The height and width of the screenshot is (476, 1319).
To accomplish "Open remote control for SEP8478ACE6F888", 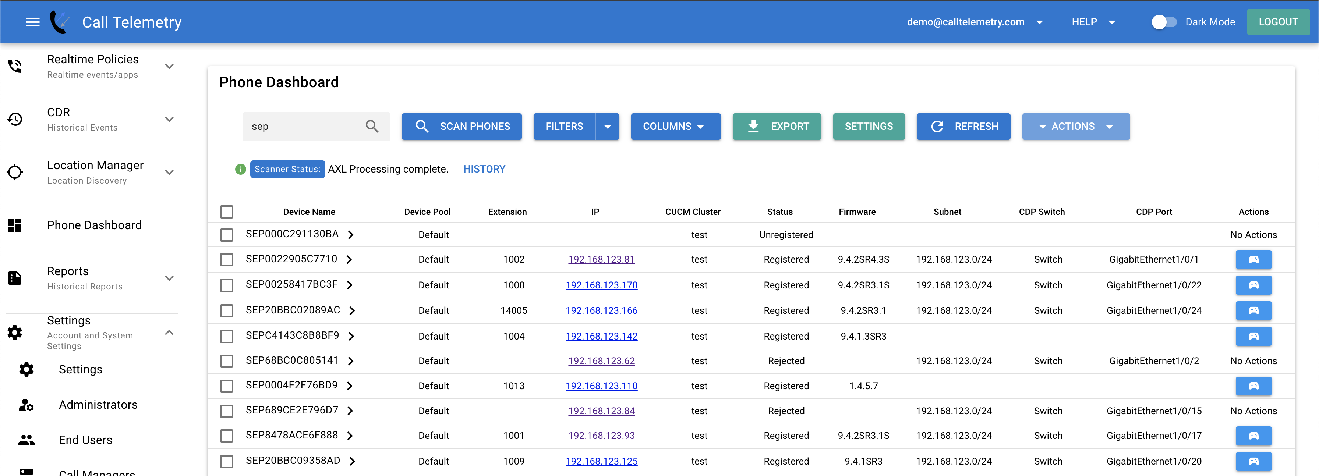I will tap(1253, 436).
